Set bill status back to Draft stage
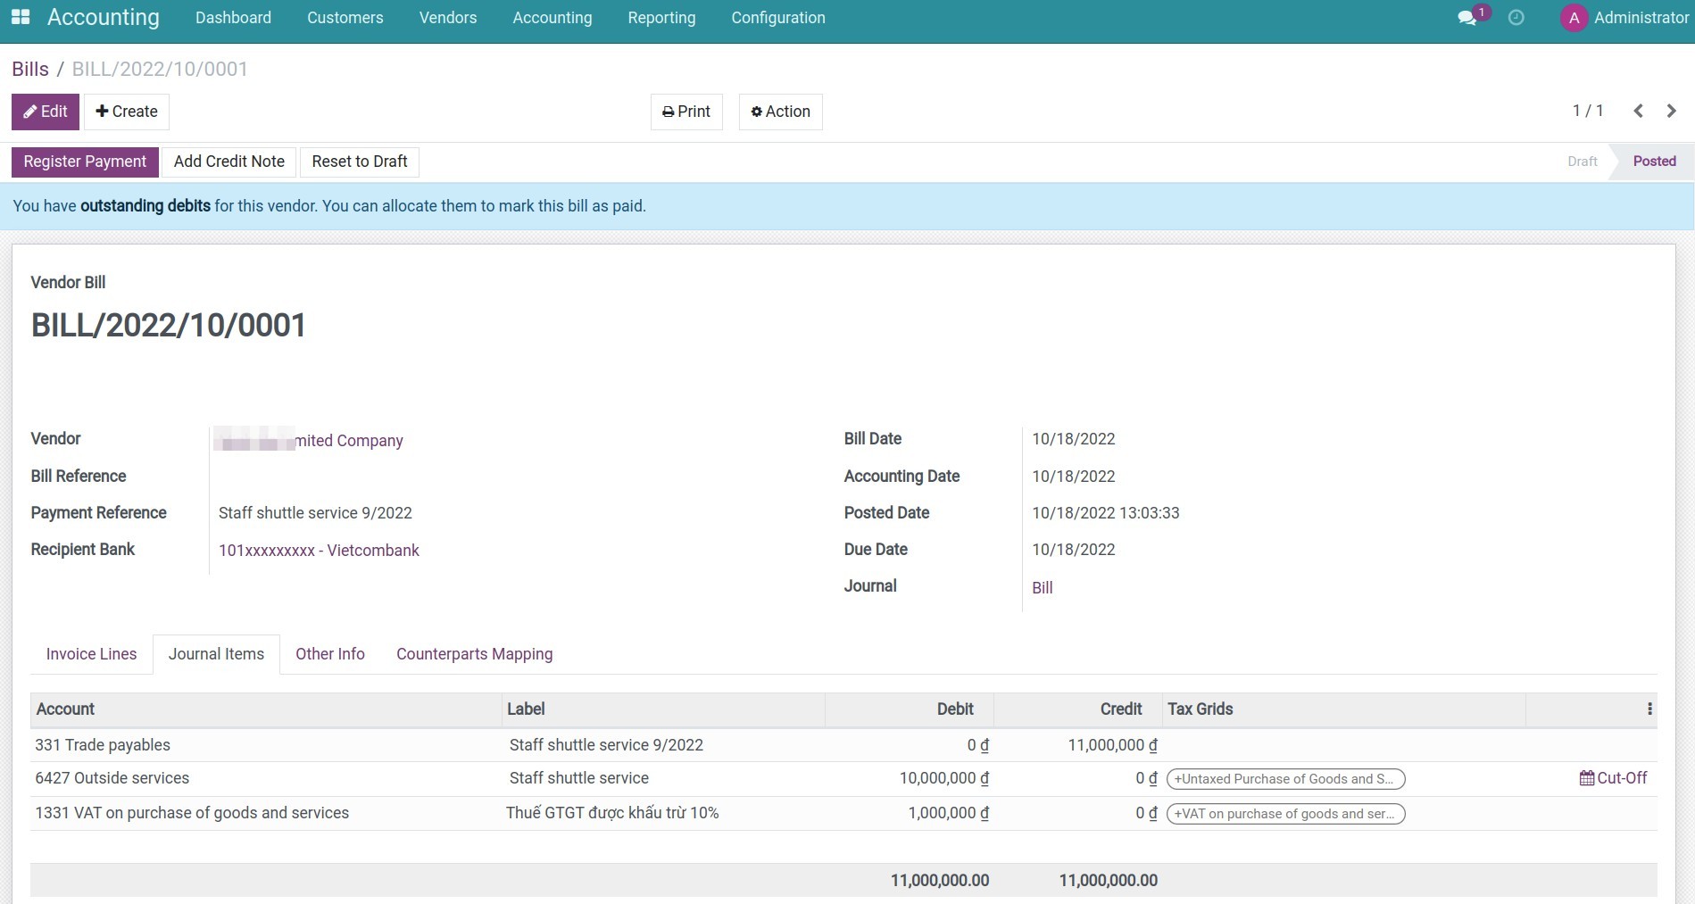This screenshot has height=904, width=1695. pos(1581,162)
